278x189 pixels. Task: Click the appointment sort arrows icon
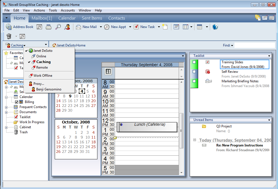point(108,71)
